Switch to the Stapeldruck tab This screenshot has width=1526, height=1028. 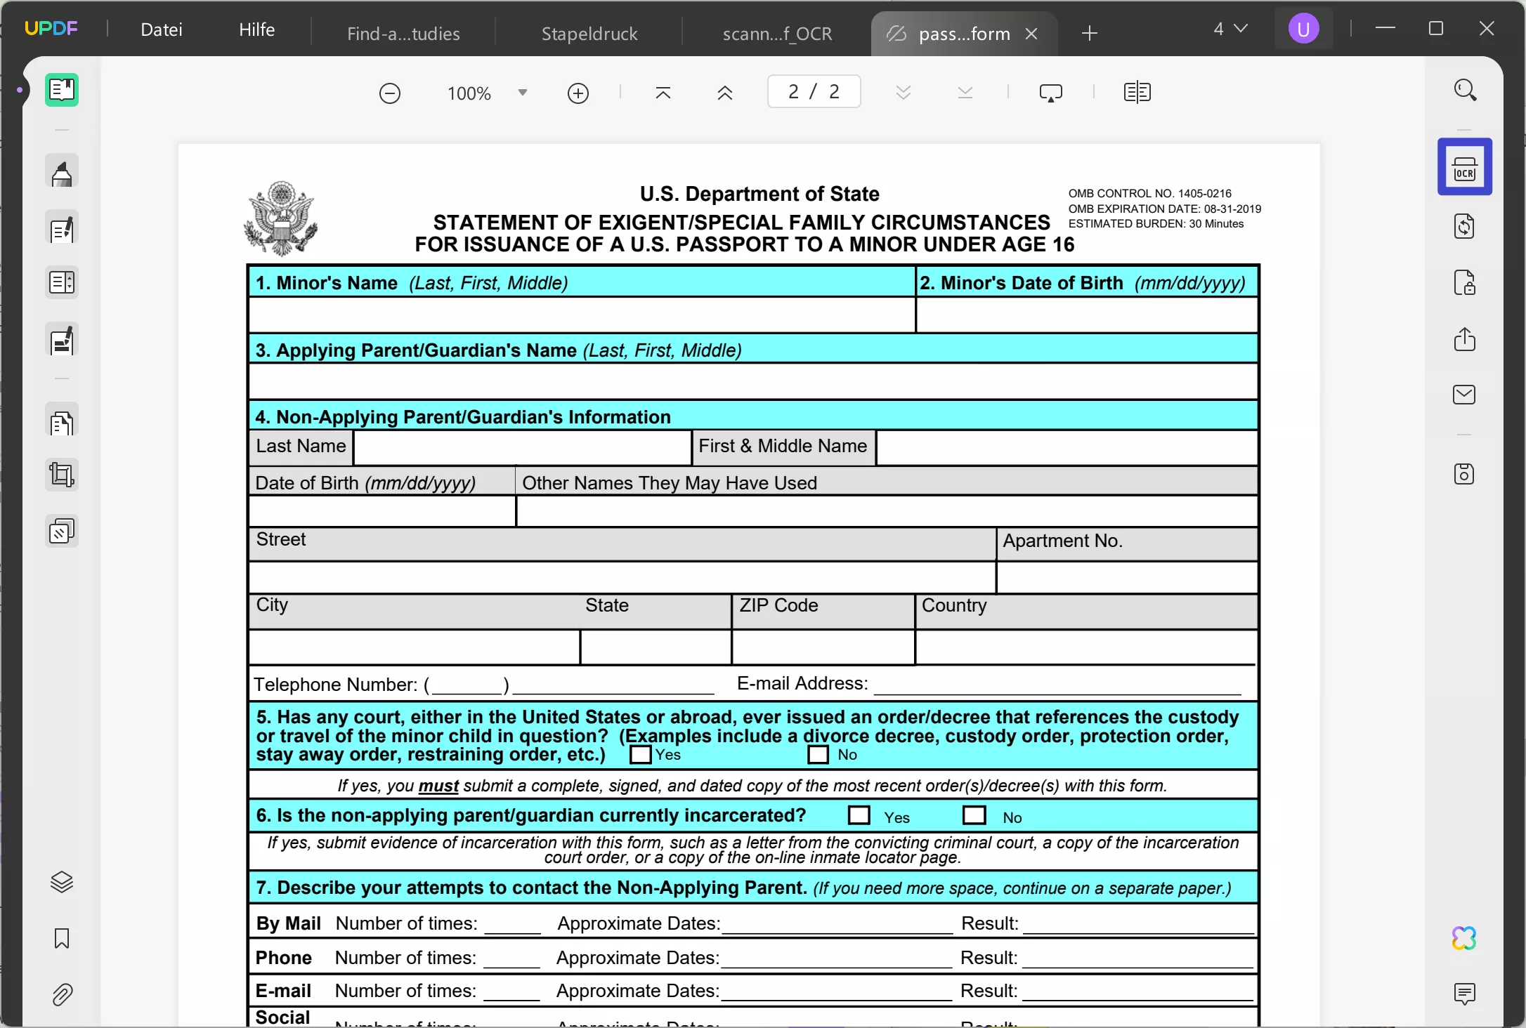[589, 34]
